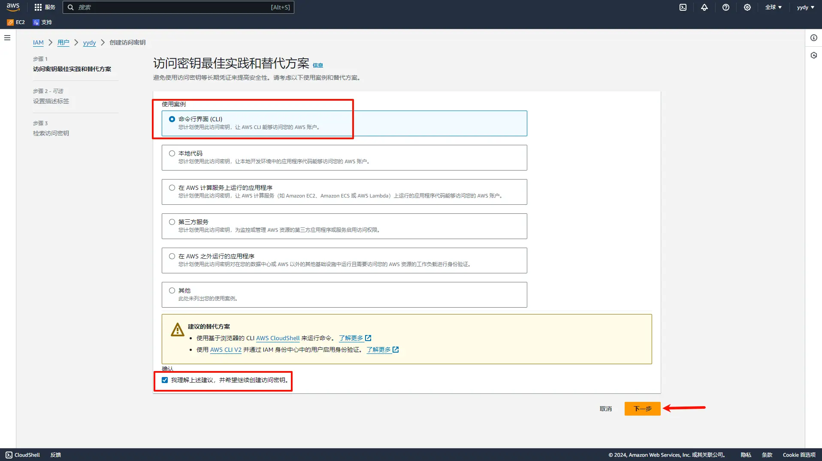The image size is (822, 461).
Task: Open CloudShell in the footer
Action: coord(23,455)
